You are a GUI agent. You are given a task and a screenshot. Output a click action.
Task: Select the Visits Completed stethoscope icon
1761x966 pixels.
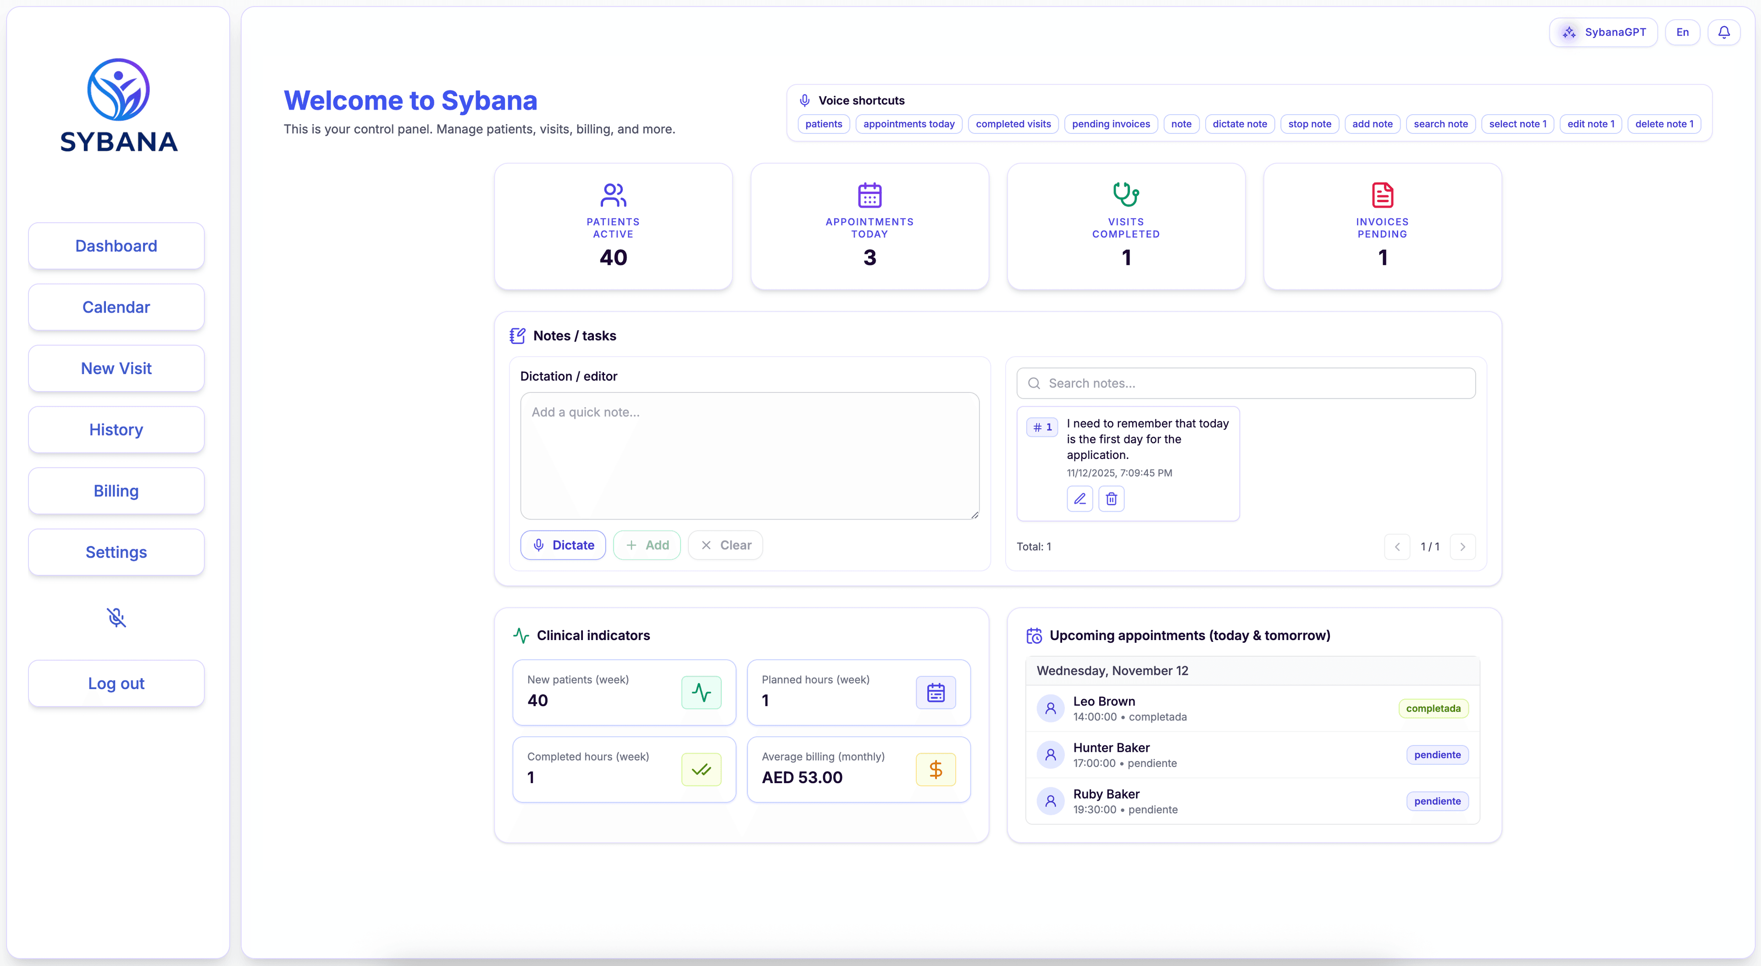(1125, 195)
